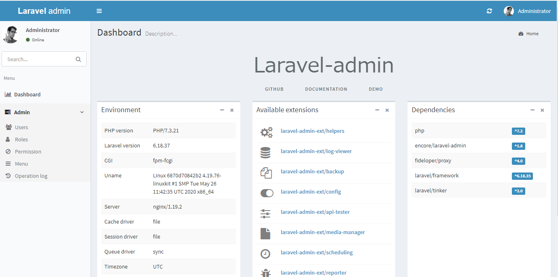Open laravel-admin-ext/backup link
The width and height of the screenshot is (558, 277).
coord(312,171)
